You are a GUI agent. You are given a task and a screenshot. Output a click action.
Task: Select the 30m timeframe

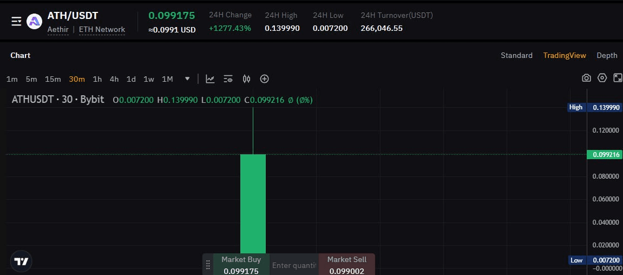coord(77,79)
